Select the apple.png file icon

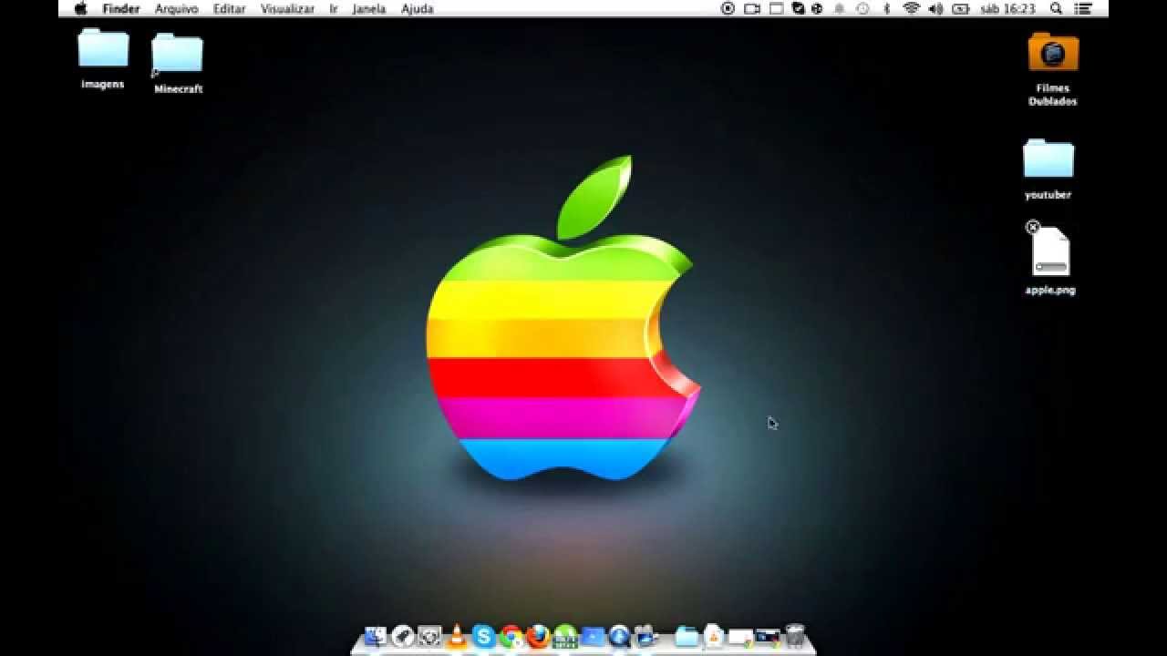coord(1050,252)
